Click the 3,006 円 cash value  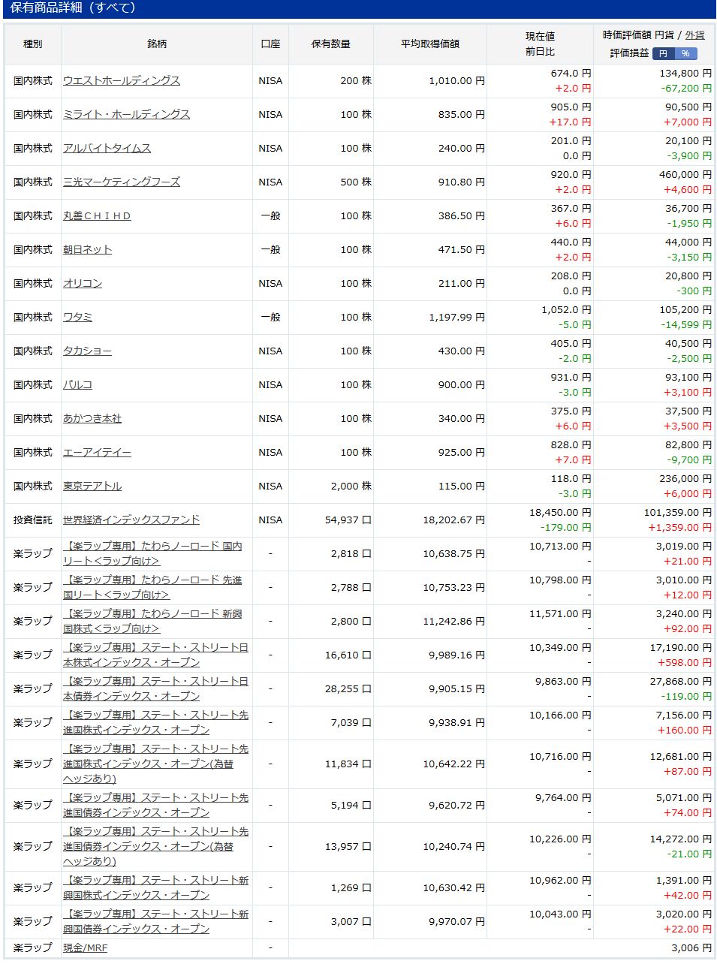pyautogui.click(x=691, y=947)
